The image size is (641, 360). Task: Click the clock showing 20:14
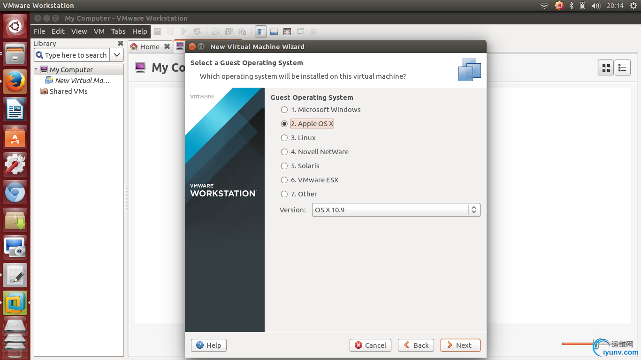pyautogui.click(x=615, y=6)
